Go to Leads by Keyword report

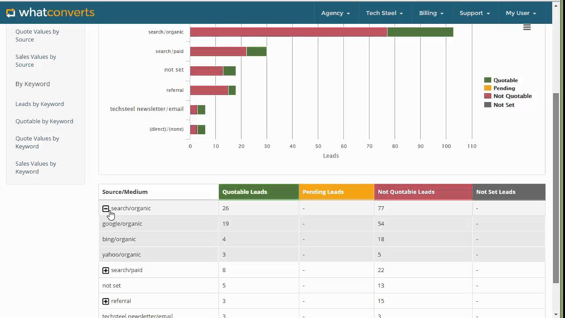click(40, 104)
